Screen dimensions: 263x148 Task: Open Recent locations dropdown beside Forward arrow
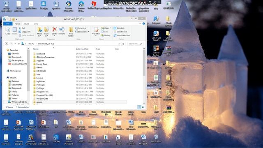click(x=15, y=44)
